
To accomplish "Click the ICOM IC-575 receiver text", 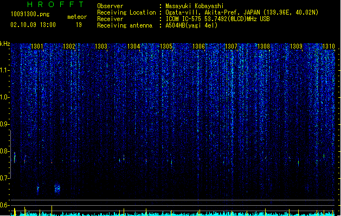I will pyautogui.click(x=217, y=19).
